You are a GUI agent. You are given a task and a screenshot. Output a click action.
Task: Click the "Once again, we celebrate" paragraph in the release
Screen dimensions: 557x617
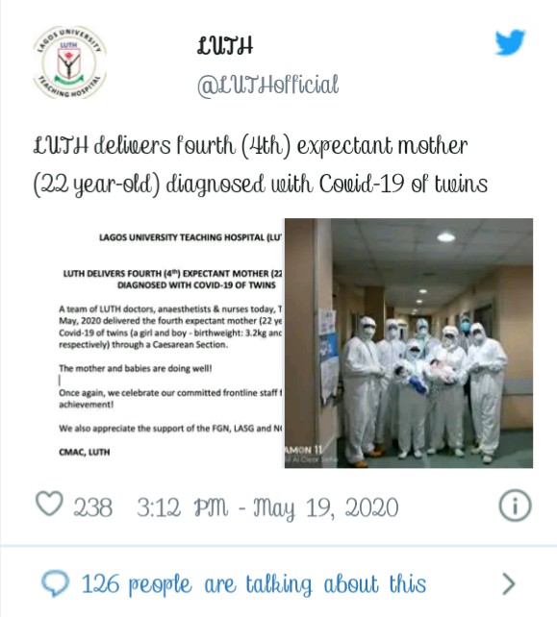tap(170, 399)
